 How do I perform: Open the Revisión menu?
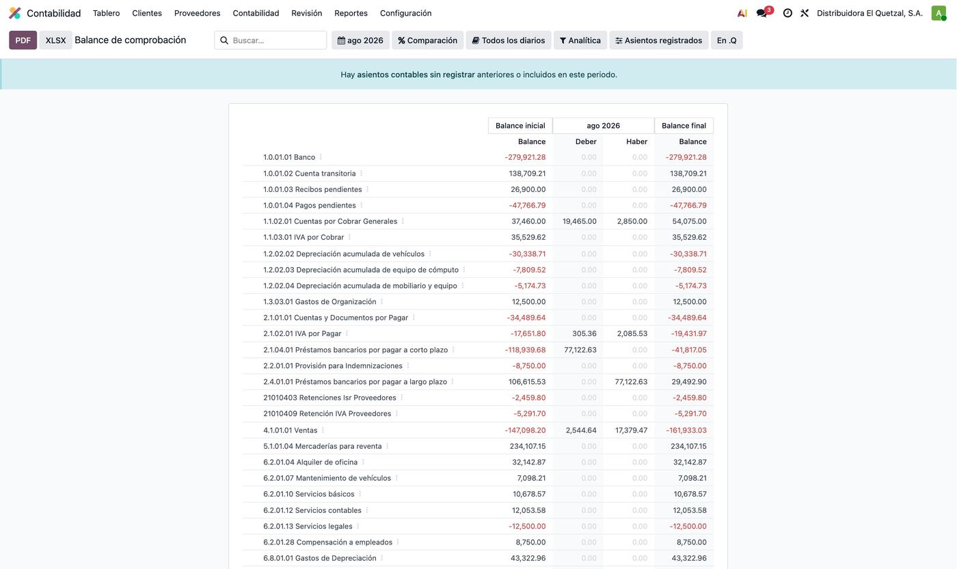pos(306,13)
